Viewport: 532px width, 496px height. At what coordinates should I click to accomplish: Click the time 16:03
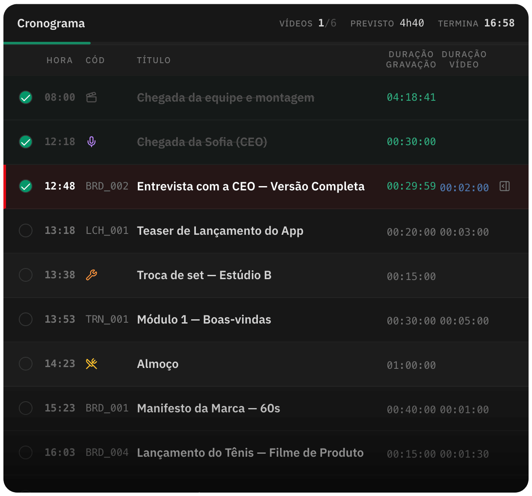[x=60, y=452]
